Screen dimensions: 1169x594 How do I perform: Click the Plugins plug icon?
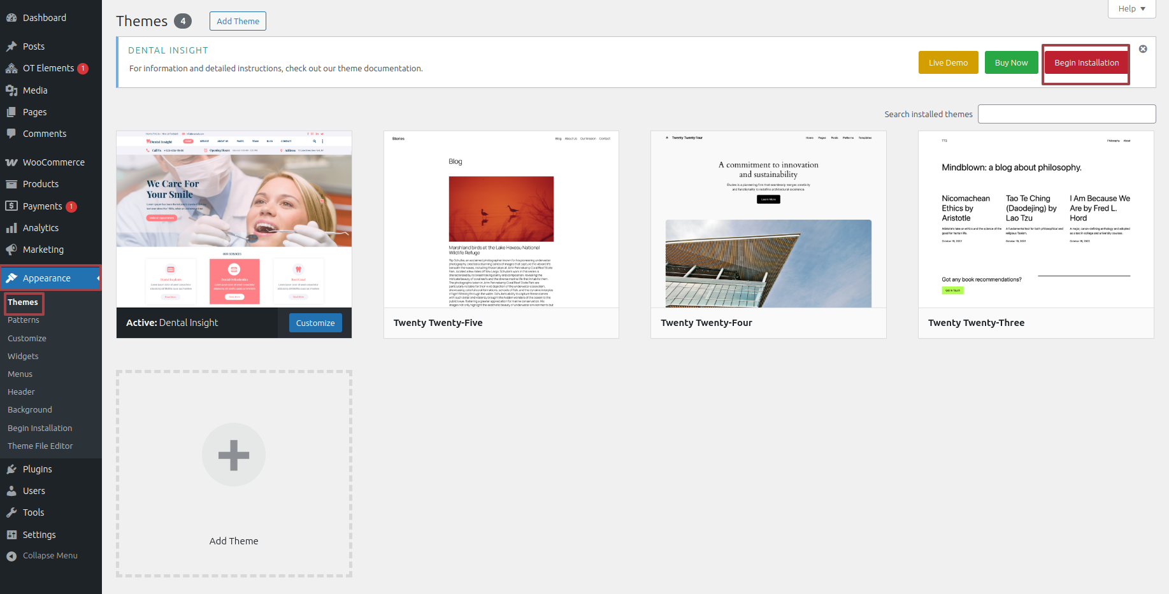[x=11, y=469]
